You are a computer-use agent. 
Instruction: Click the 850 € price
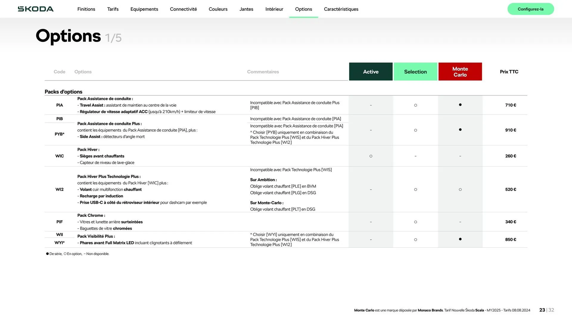click(510, 239)
